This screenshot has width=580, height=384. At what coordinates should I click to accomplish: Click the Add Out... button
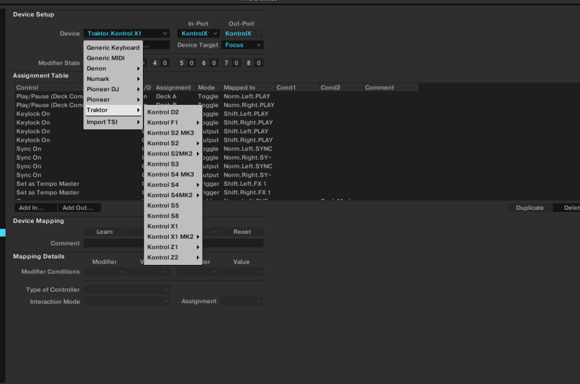[79, 207]
